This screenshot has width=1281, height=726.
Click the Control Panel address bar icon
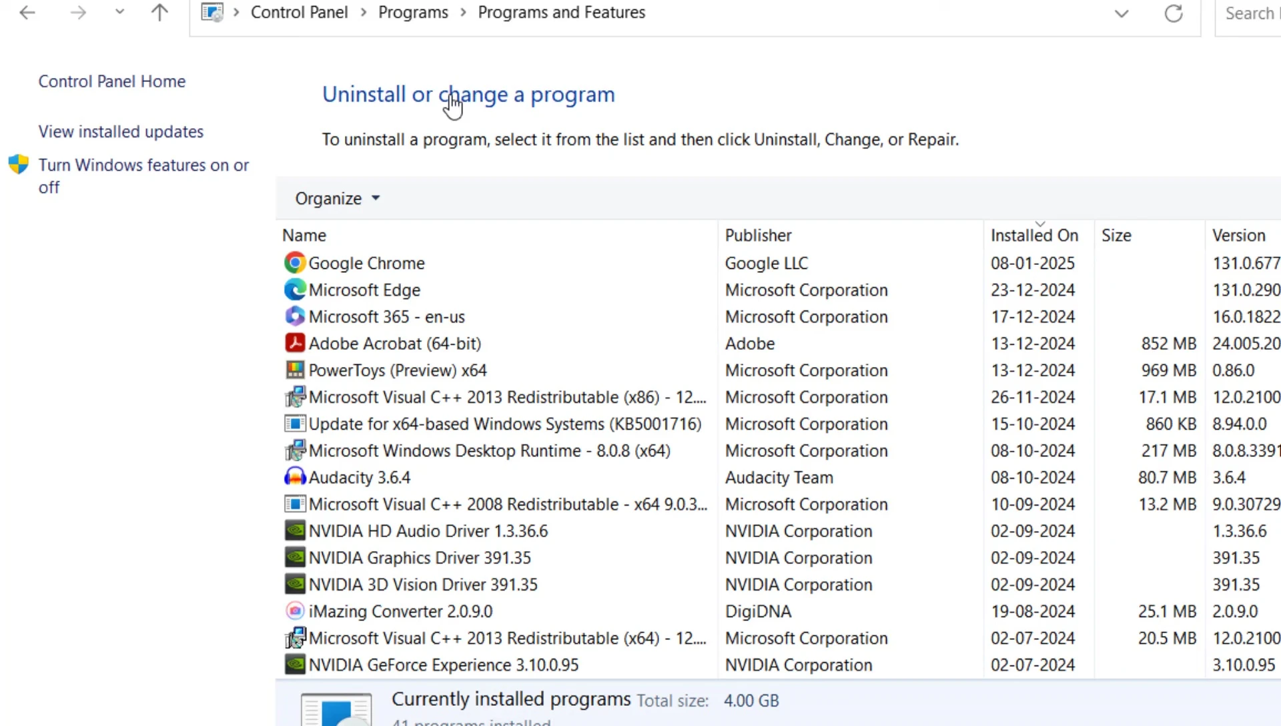tap(212, 13)
